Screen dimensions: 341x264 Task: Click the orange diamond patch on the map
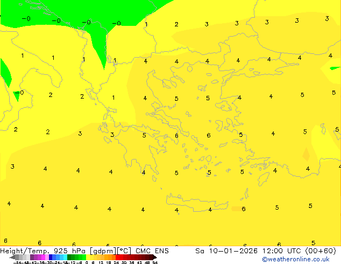point(306,154)
